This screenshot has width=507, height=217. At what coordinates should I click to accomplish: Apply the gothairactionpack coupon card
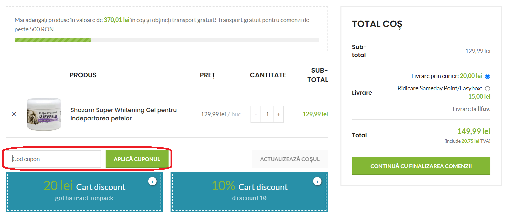pos(84,192)
